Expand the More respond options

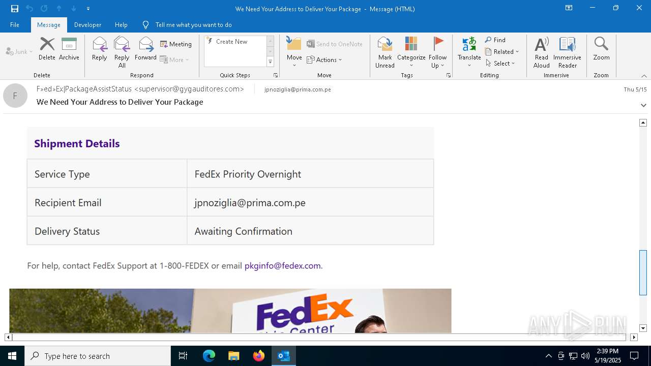point(174,60)
